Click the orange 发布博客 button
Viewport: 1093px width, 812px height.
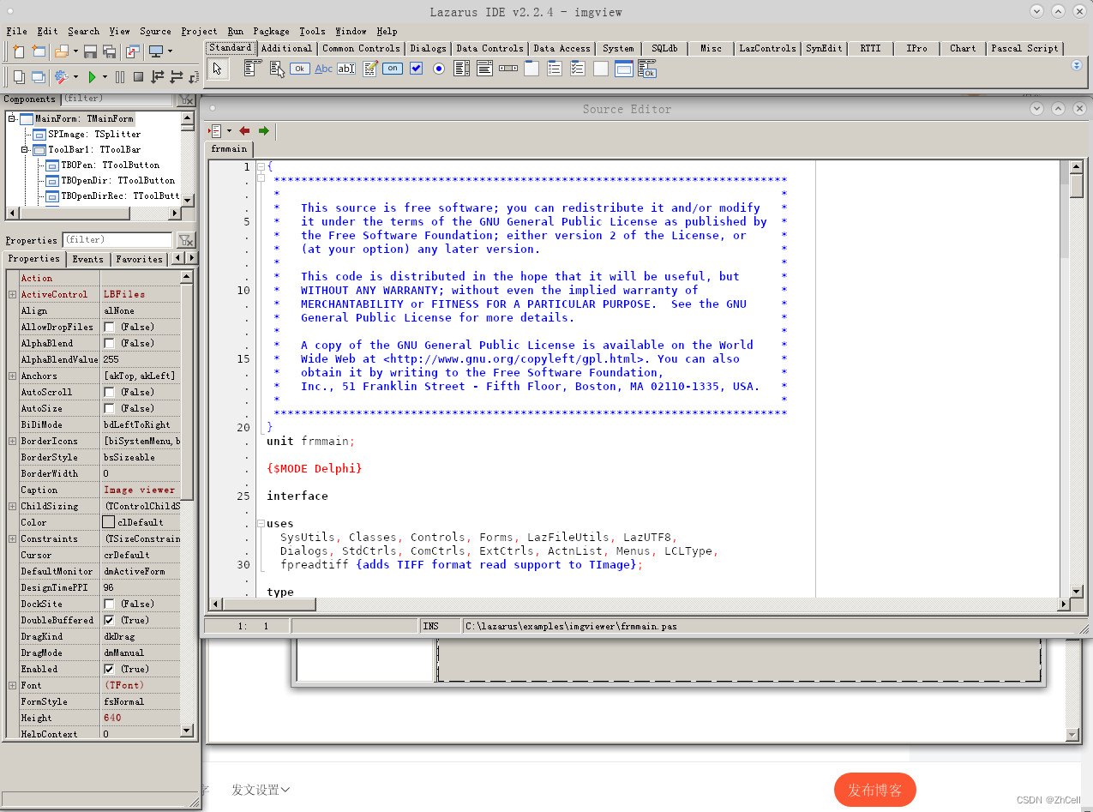tap(874, 790)
